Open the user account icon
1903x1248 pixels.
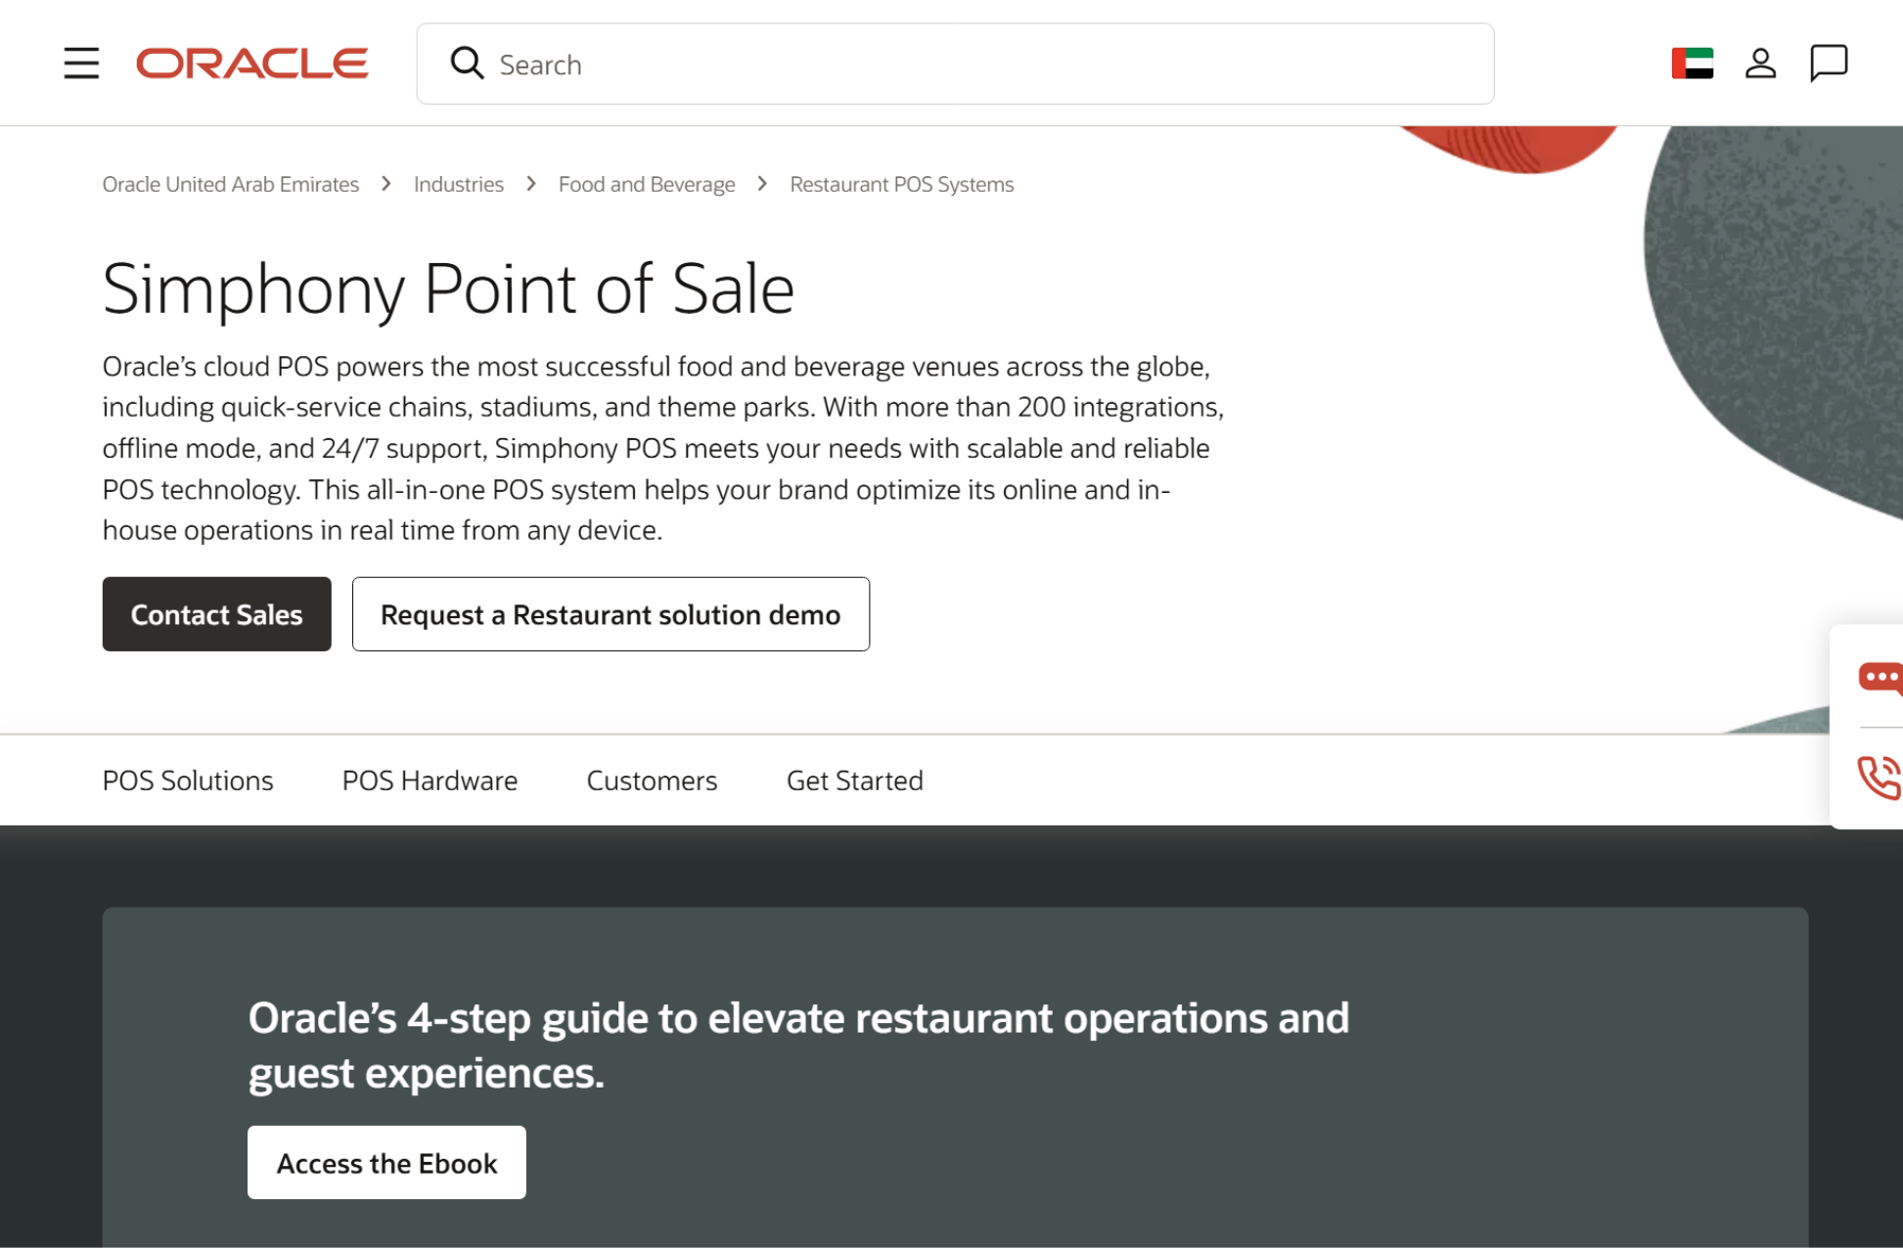point(1760,64)
